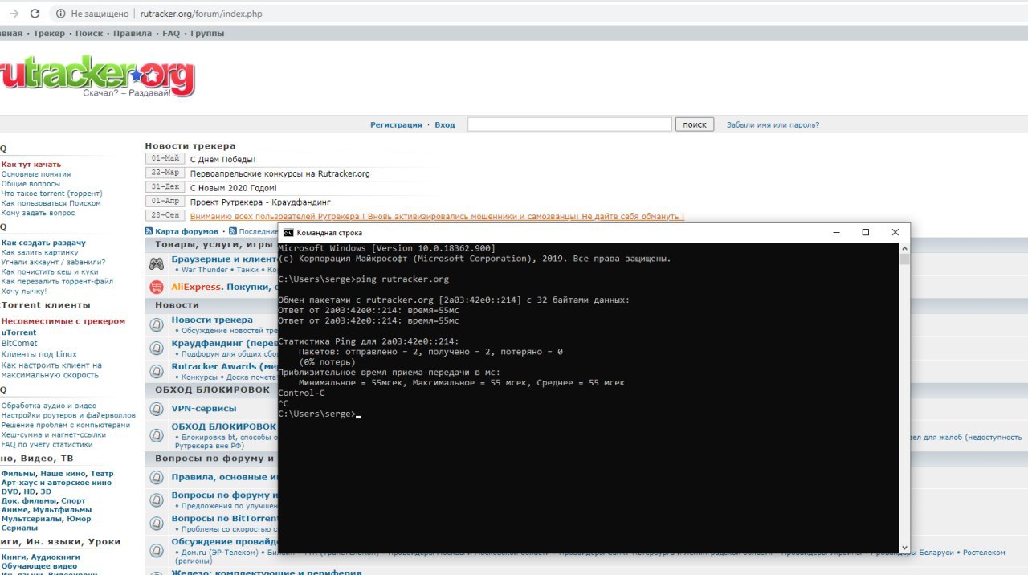This screenshot has height=575, width=1028.
Task: Reload the rutracker page
Action: click(x=35, y=14)
